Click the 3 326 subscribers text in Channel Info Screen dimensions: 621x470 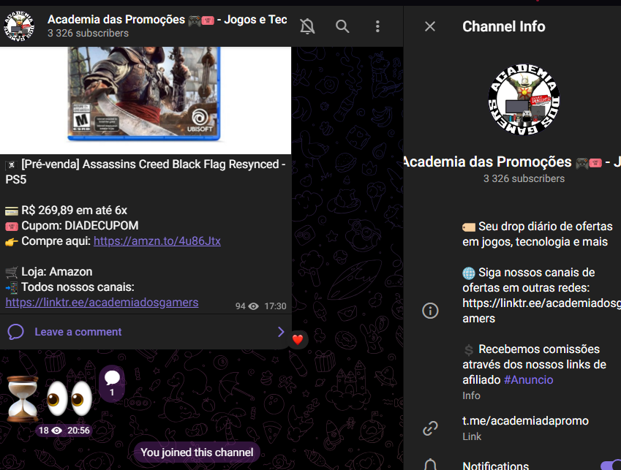[524, 178]
